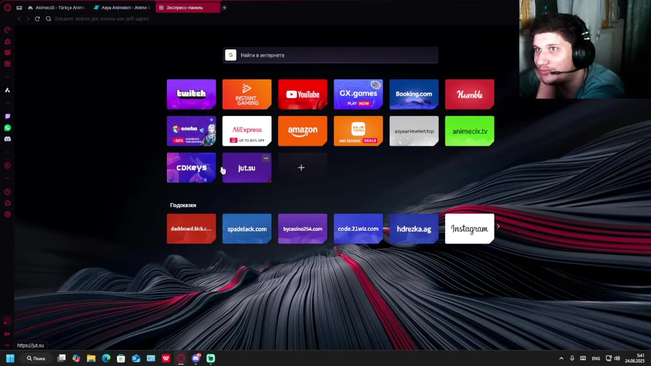Screen dimensions: 651x366
Task: Open hdrezka.ag suggestion
Action: click(414, 229)
